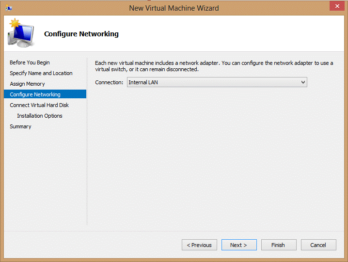Open the Assign Memory step
Screen dimensions: 348x262
(x=27, y=84)
